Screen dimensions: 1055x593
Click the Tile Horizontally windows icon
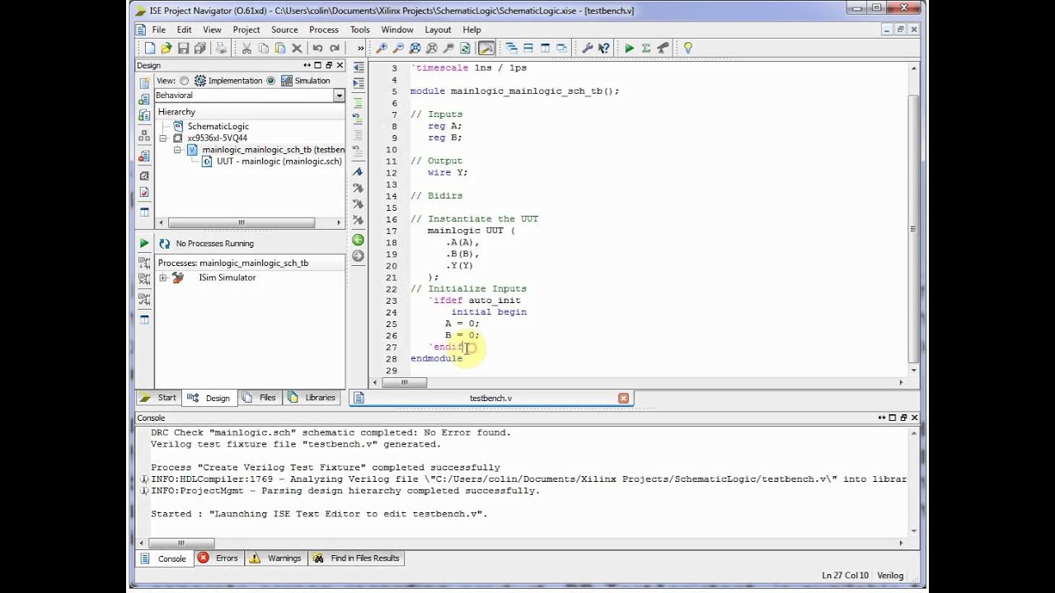(x=528, y=49)
